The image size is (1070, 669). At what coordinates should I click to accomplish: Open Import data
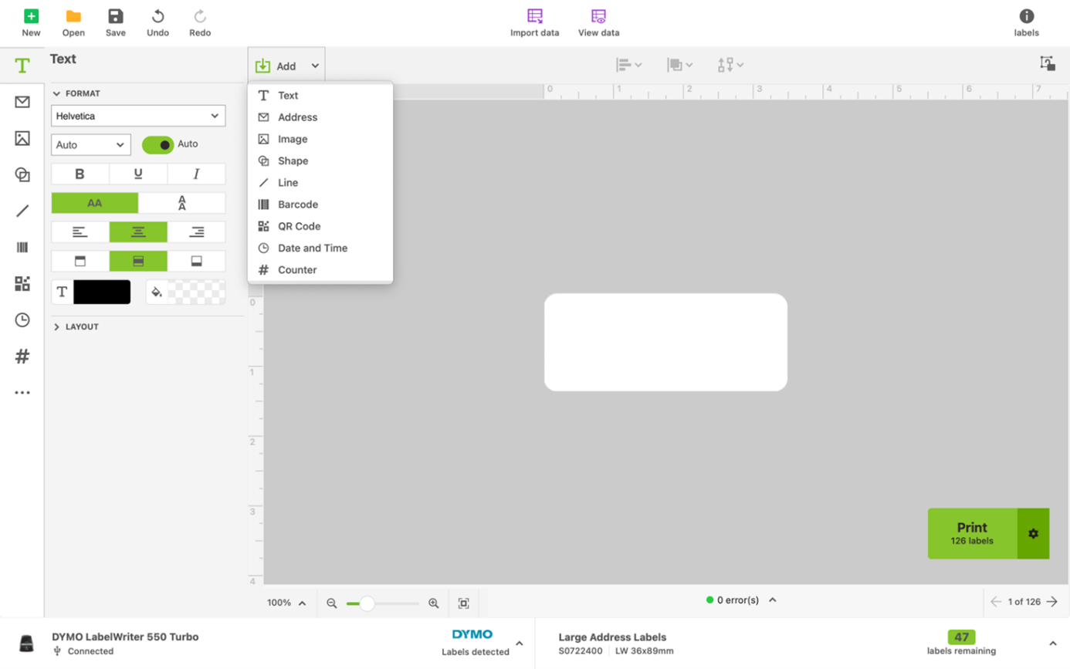click(534, 23)
